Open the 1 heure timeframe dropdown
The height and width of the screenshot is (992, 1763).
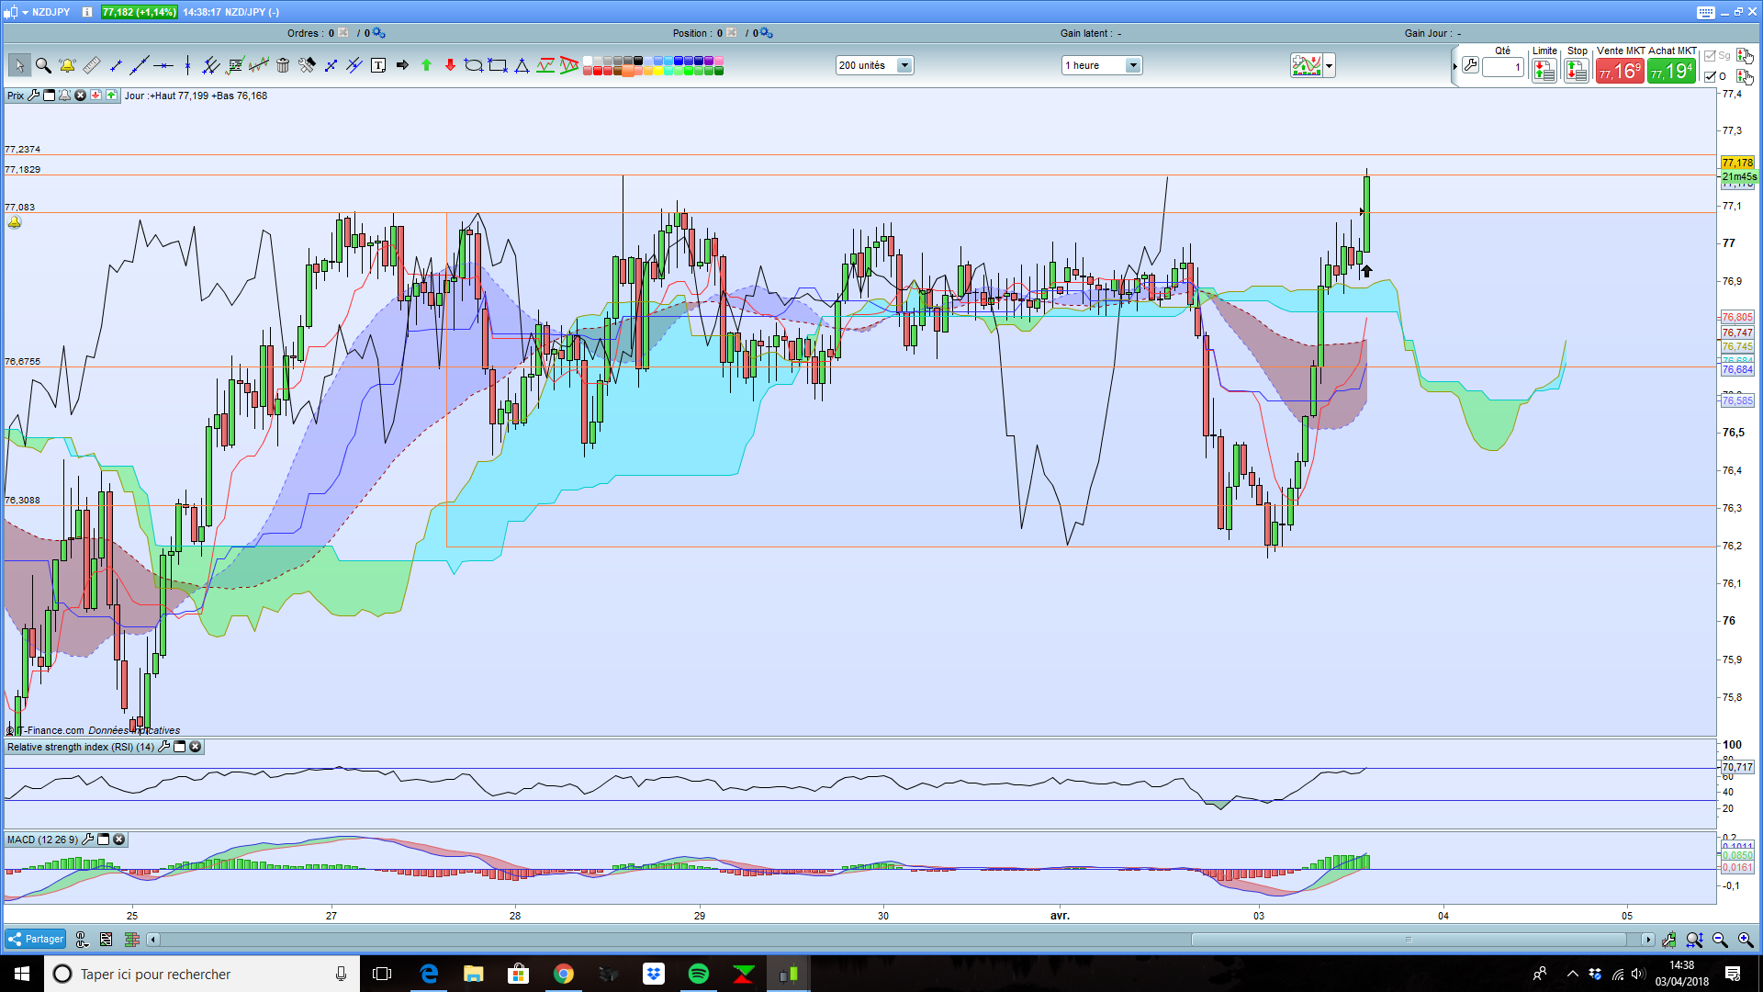(1132, 65)
